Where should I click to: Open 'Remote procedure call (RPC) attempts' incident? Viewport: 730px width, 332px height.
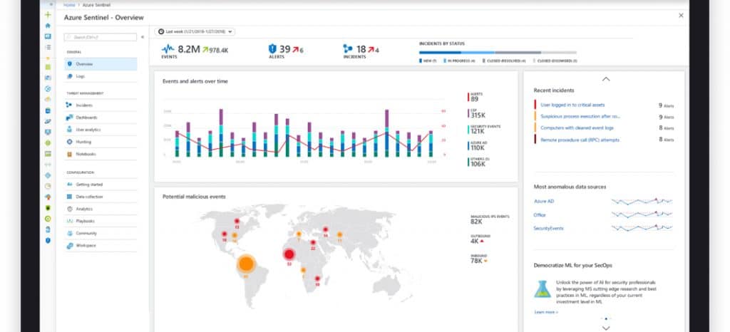(580, 140)
